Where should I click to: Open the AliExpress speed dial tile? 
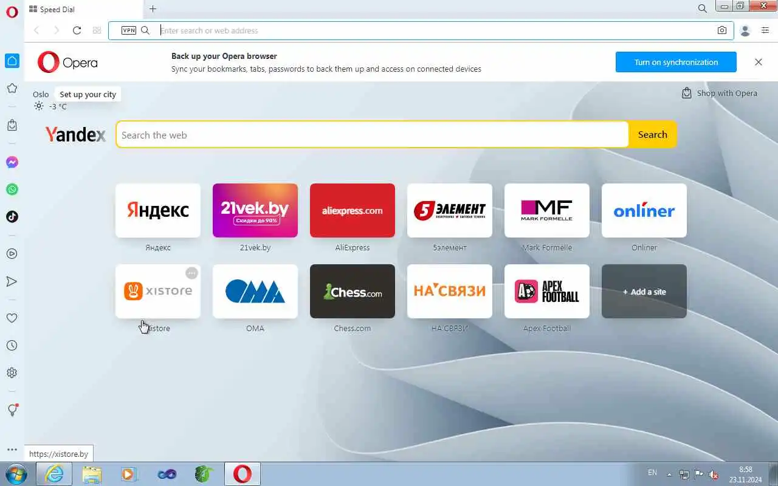click(x=353, y=210)
